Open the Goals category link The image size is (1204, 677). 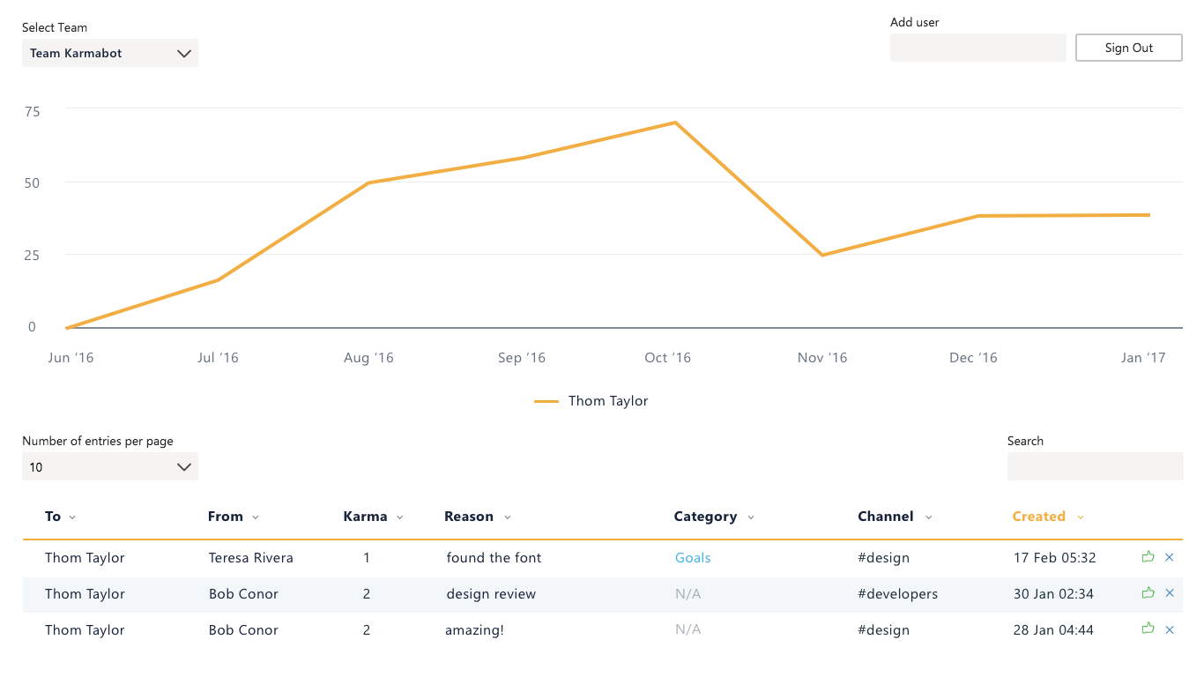693,558
